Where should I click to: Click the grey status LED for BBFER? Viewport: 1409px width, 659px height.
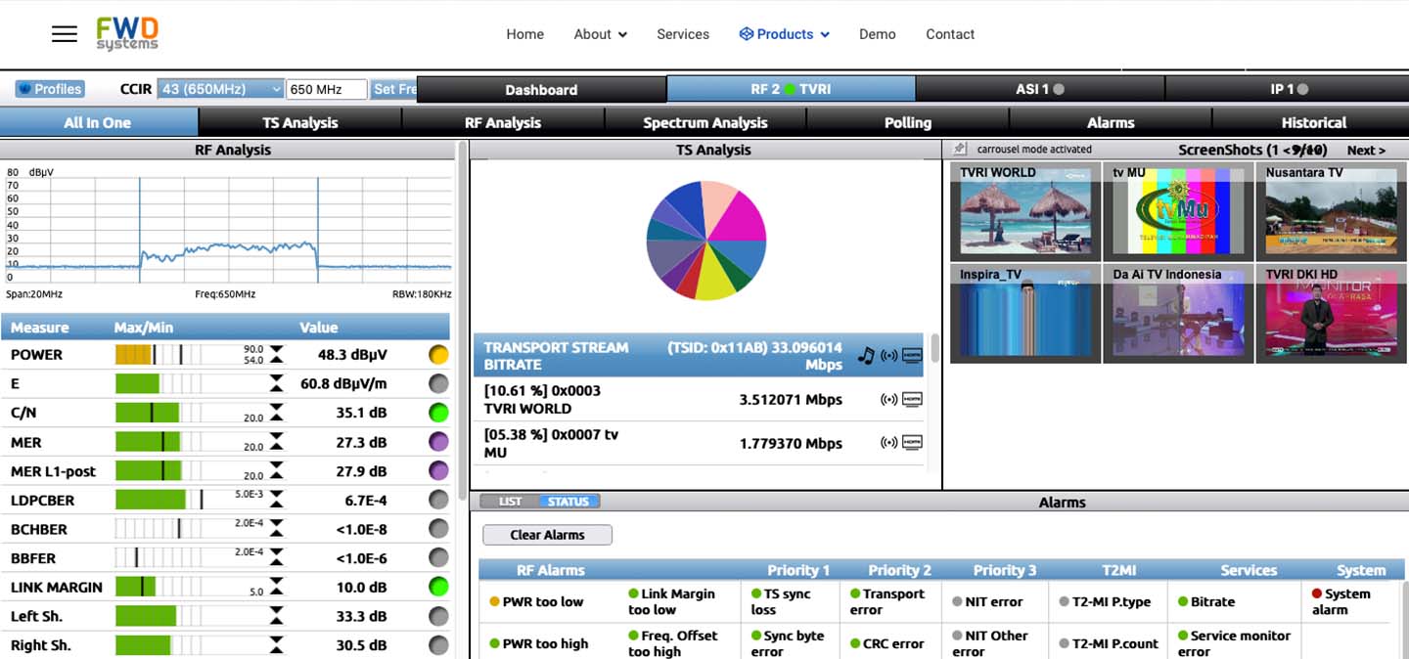(x=438, y=558)
